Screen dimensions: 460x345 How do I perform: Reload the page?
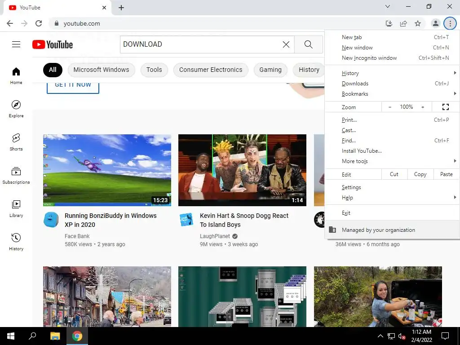pos(39,23)
